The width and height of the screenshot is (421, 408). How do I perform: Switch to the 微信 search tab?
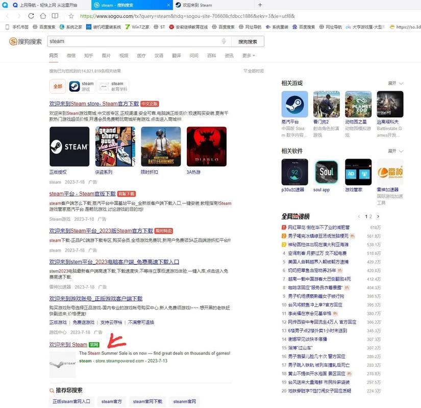71,56
